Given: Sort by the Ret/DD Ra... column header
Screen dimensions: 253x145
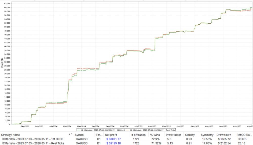Looking at the screenshot, I should coord(244,135).
